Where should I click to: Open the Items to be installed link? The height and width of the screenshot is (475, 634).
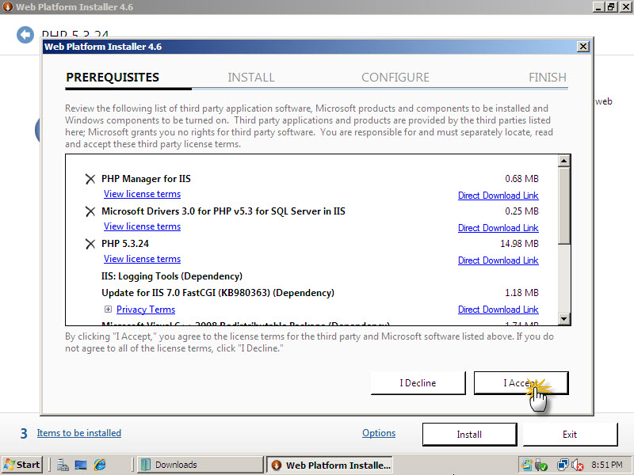click(78, 433)
